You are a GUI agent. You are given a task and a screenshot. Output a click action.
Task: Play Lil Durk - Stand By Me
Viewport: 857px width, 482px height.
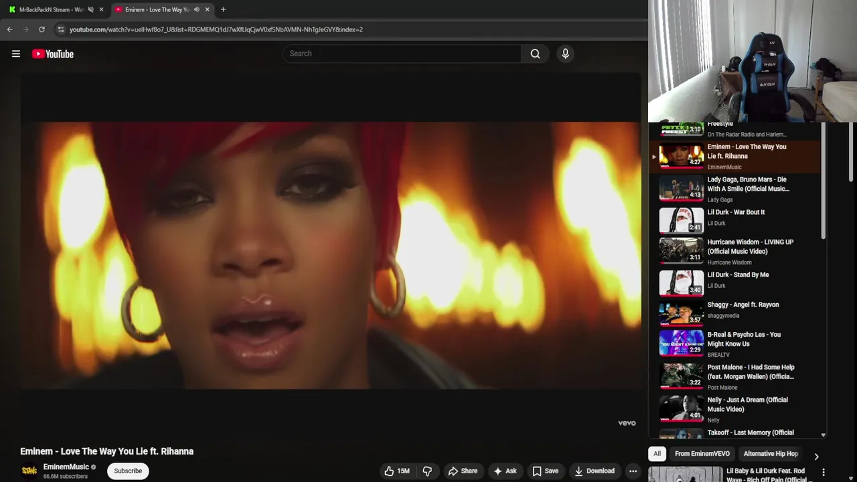pyautogui.click(x=734, y=283)
